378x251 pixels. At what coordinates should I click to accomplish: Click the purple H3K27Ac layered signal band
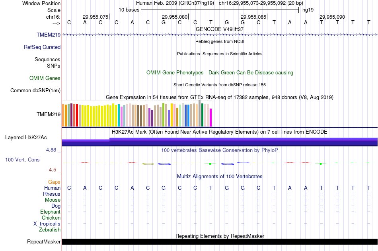220,142
